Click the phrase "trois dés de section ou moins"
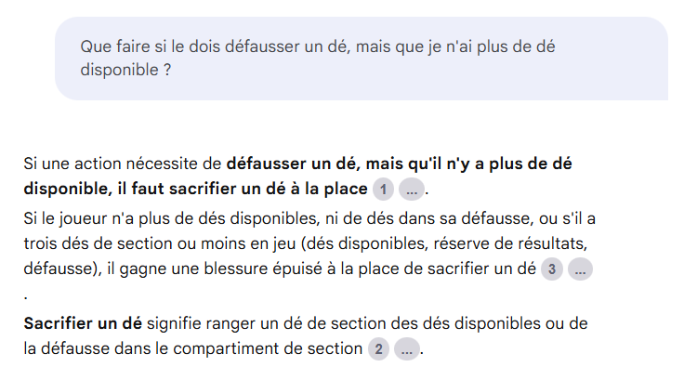Screen dimensions: 684x380 (x=136, y=243)
